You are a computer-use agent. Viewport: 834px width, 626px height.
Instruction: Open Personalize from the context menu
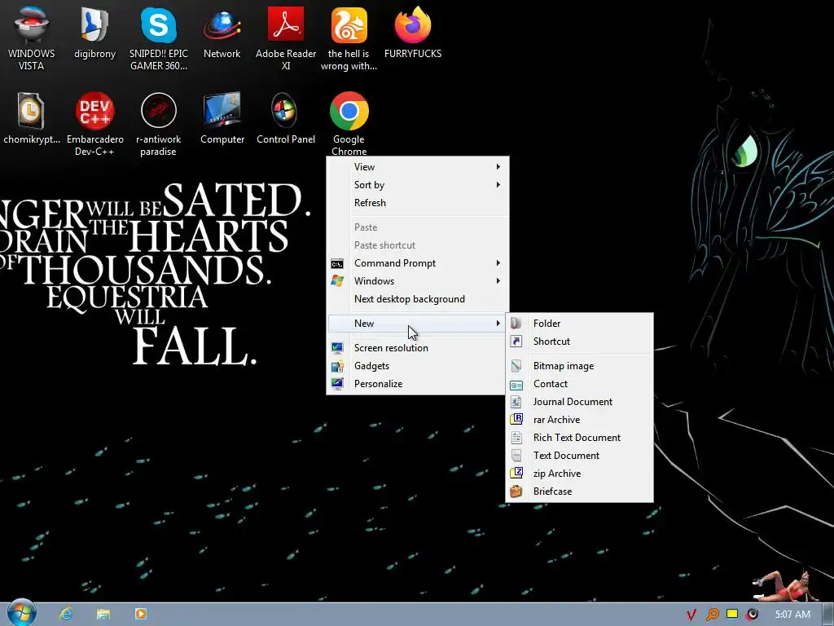418,384
